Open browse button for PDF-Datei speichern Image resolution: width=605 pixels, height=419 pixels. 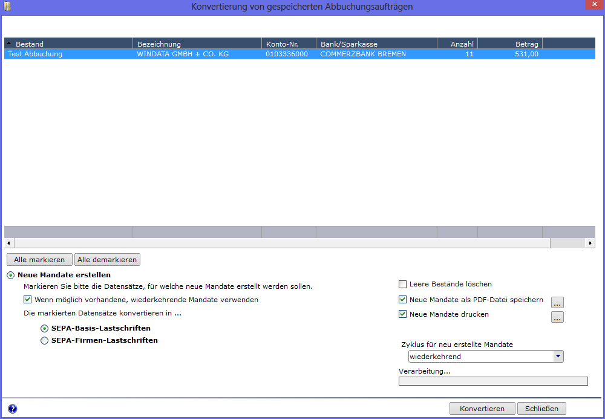coord(557,302)
